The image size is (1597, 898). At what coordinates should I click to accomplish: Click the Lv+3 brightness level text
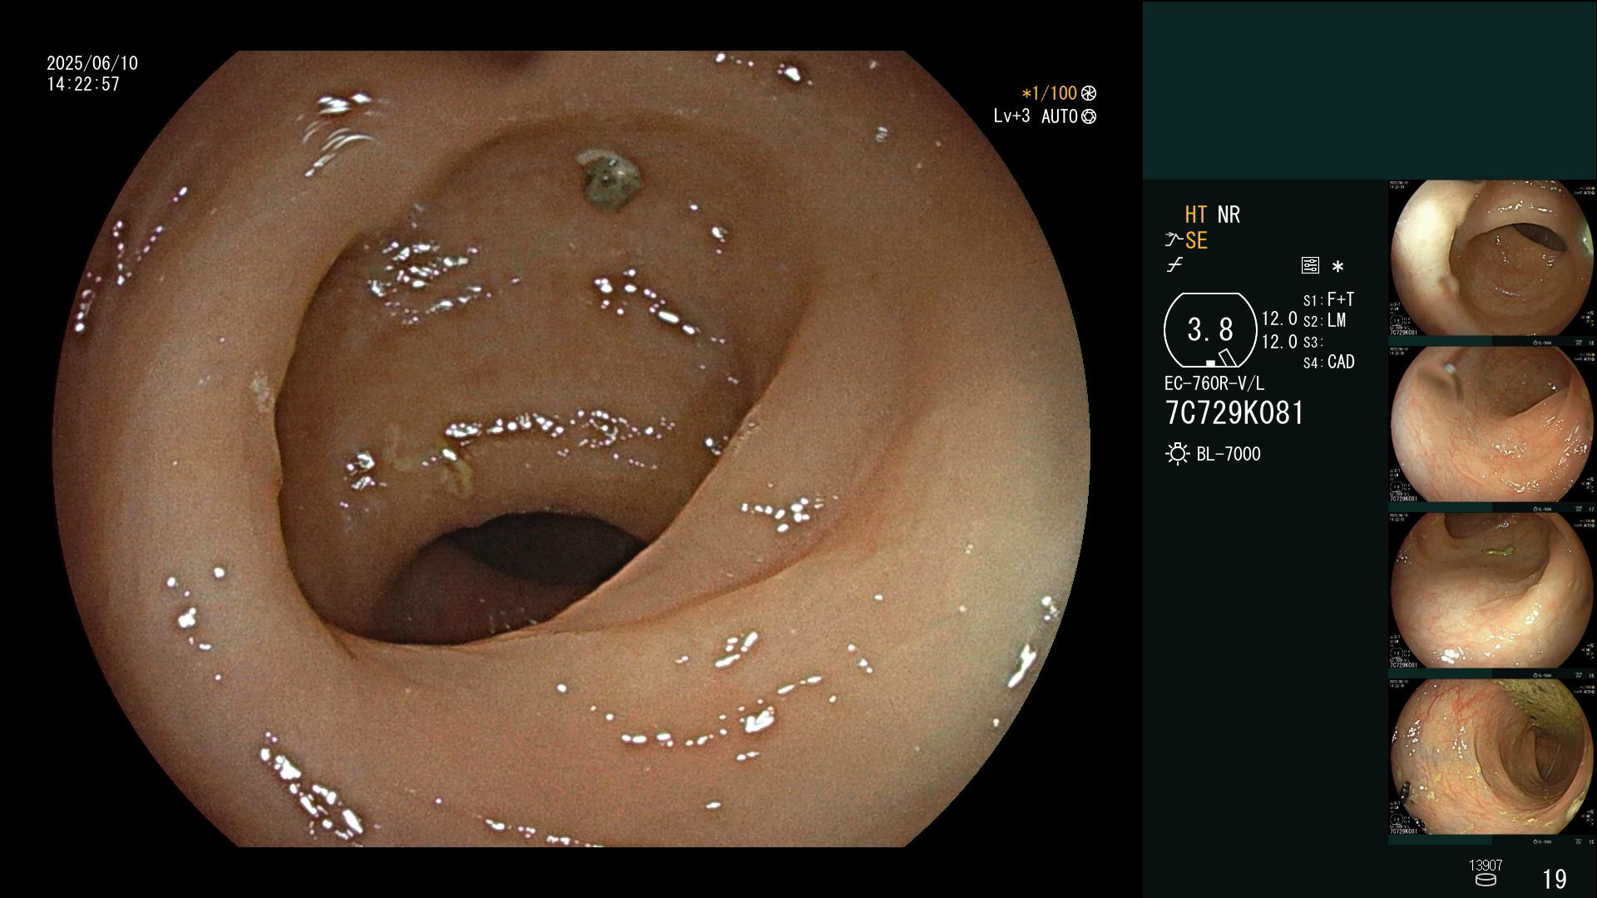[1011, 116]
